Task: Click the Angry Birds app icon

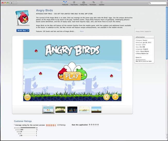Action: pos(23,18)
